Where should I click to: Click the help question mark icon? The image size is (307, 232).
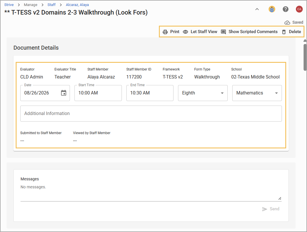coord(286,9)
